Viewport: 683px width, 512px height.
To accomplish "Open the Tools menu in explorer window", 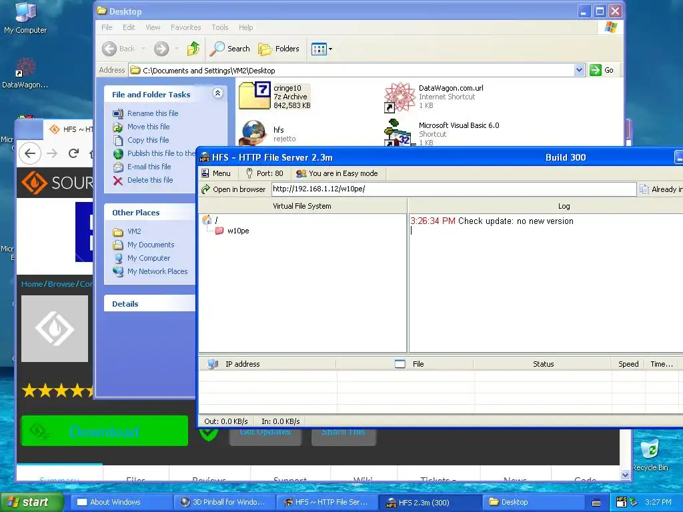I will point(220,27).
